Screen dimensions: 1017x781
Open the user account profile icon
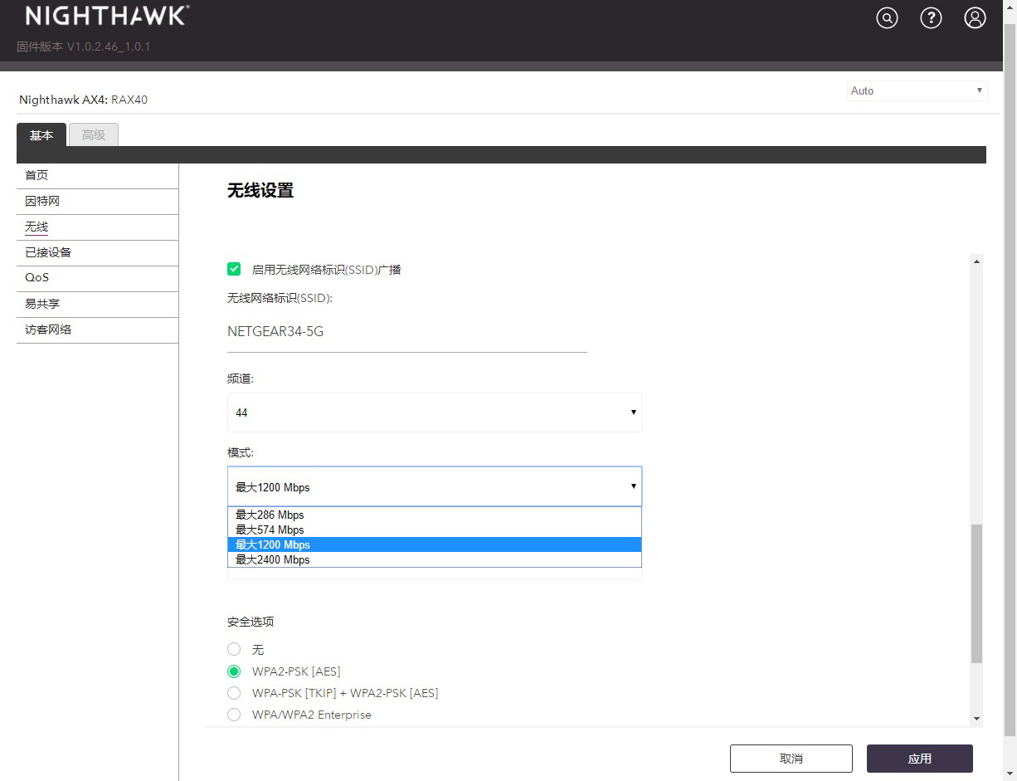pyautogui.click(x=975, y=17)
